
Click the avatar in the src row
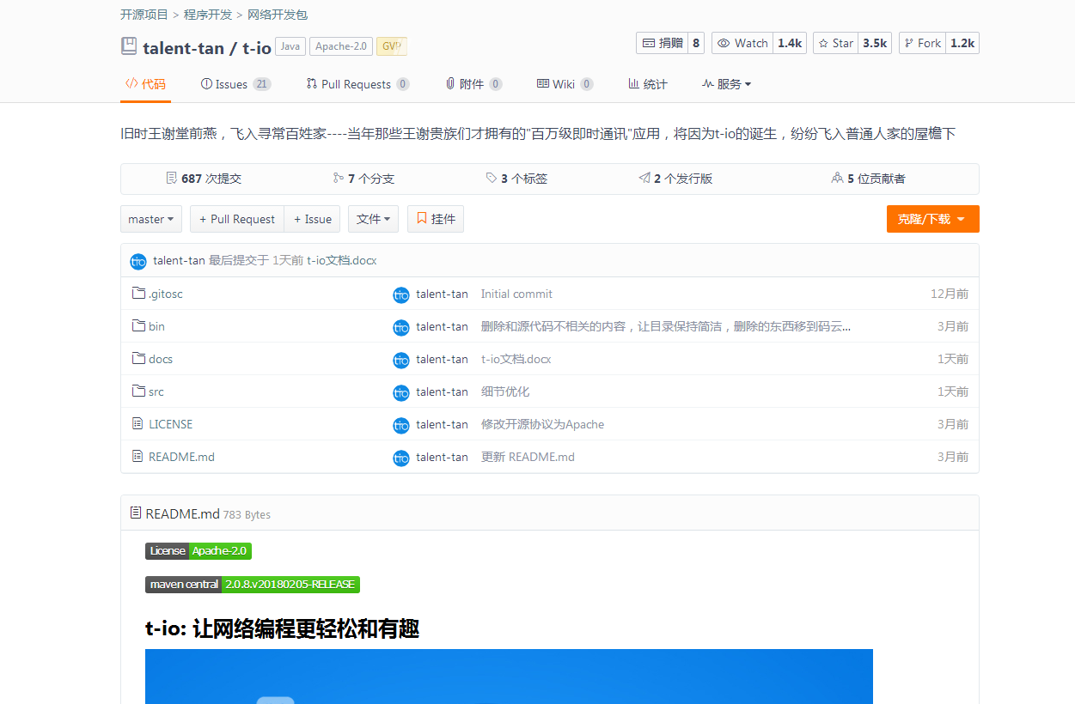[x=401, y=392]
